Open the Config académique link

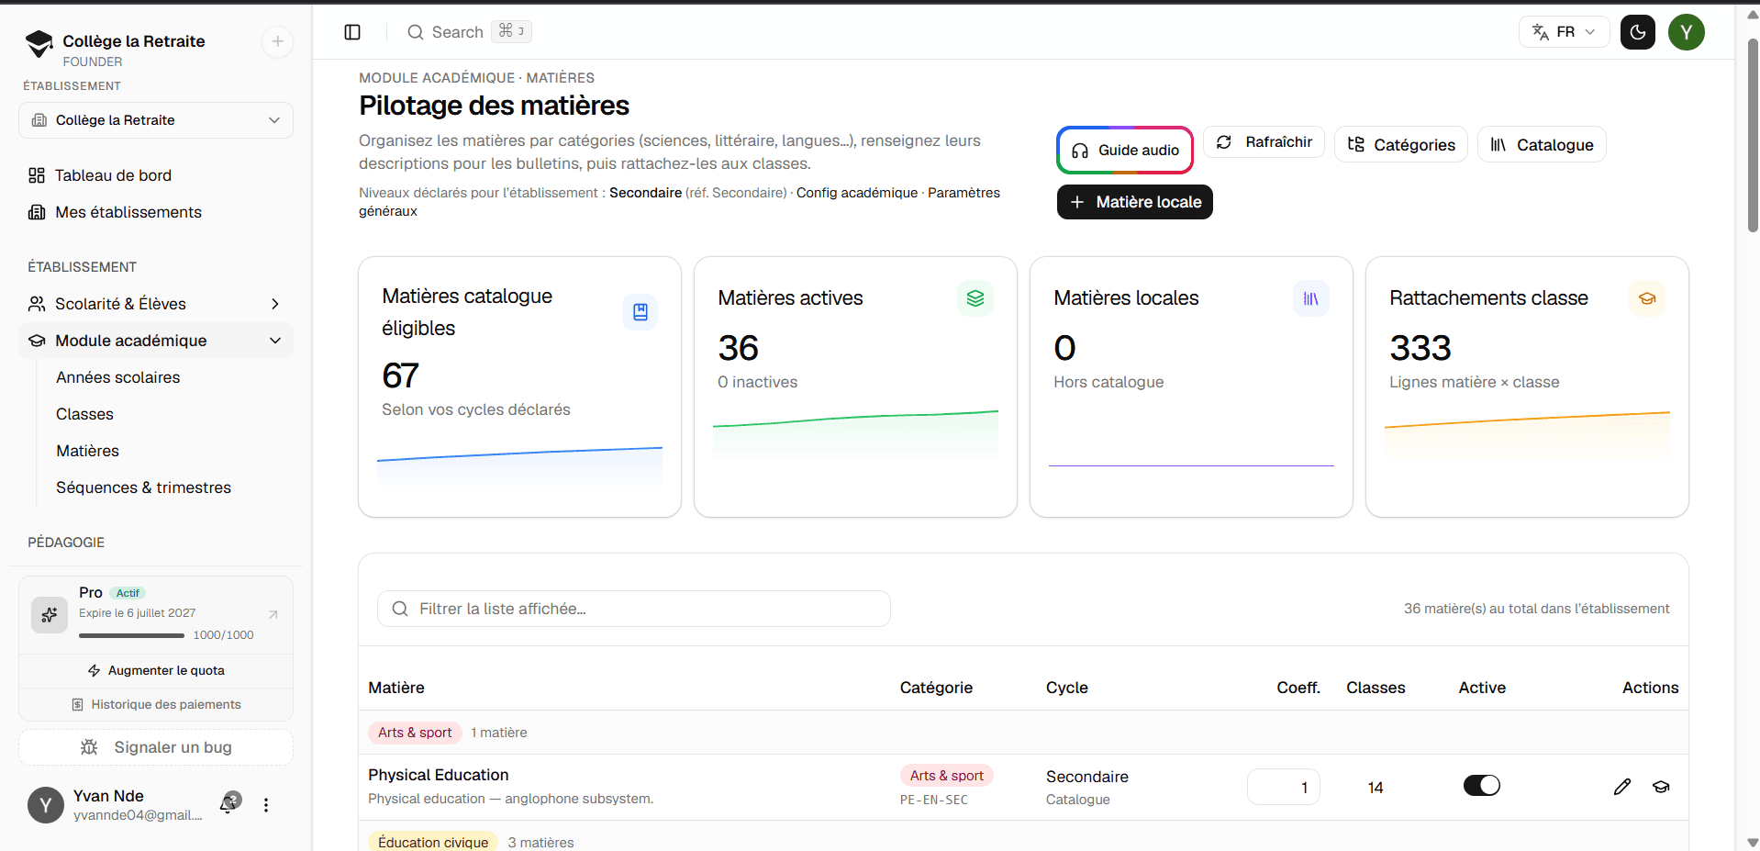pyautogui.click(x=856, y=193)
